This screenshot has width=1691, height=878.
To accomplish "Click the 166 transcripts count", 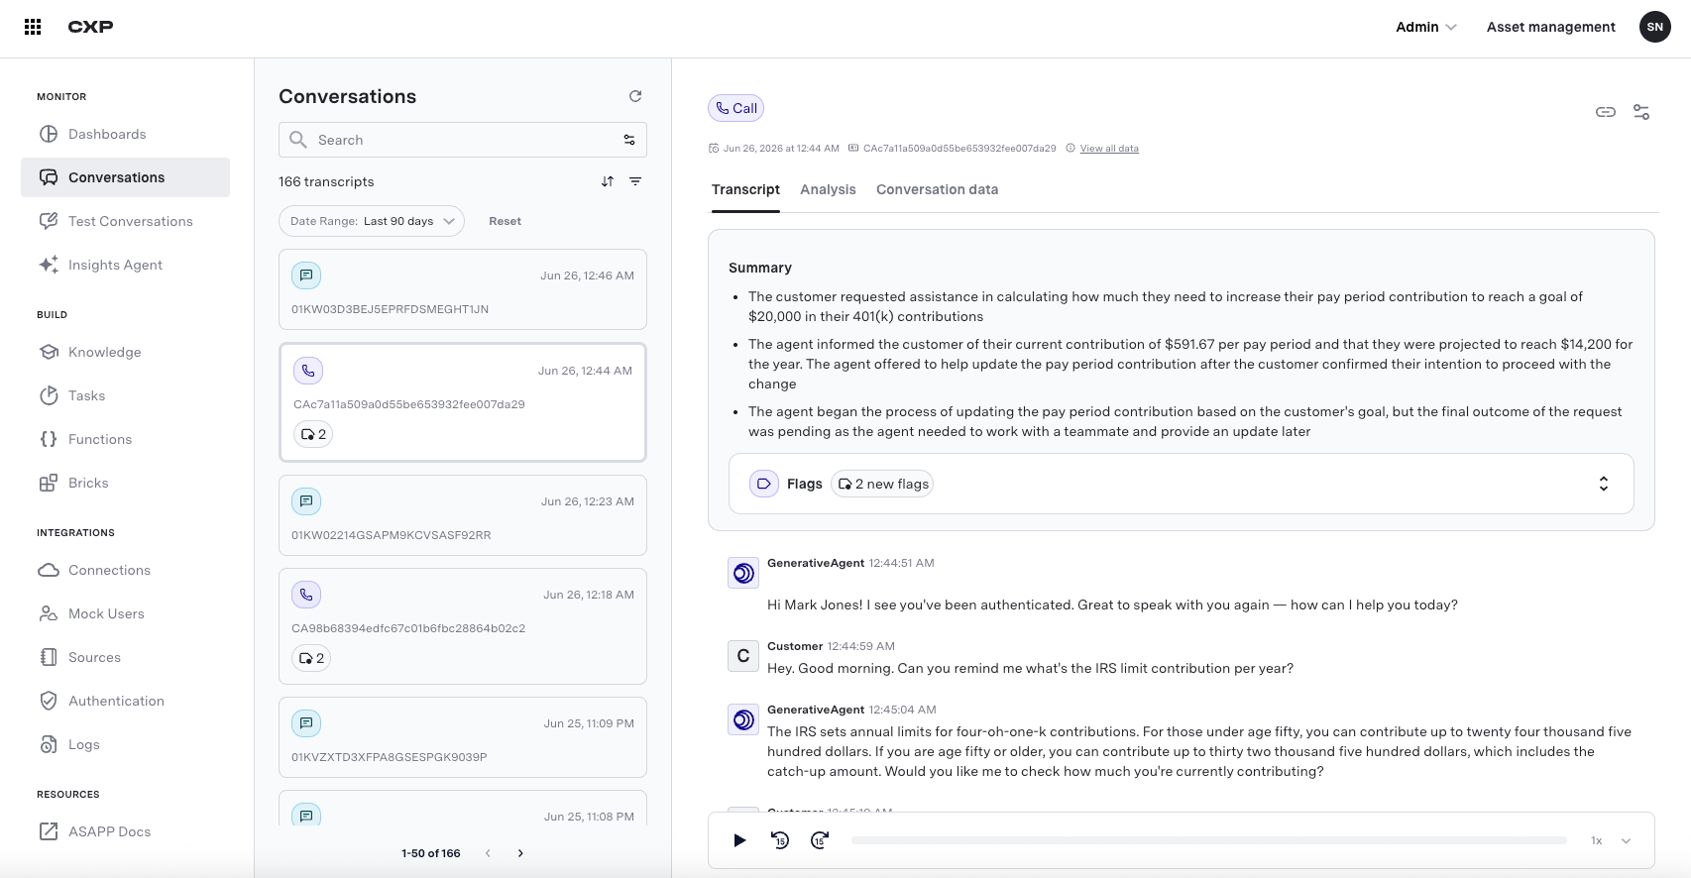I will click(326, 181).
